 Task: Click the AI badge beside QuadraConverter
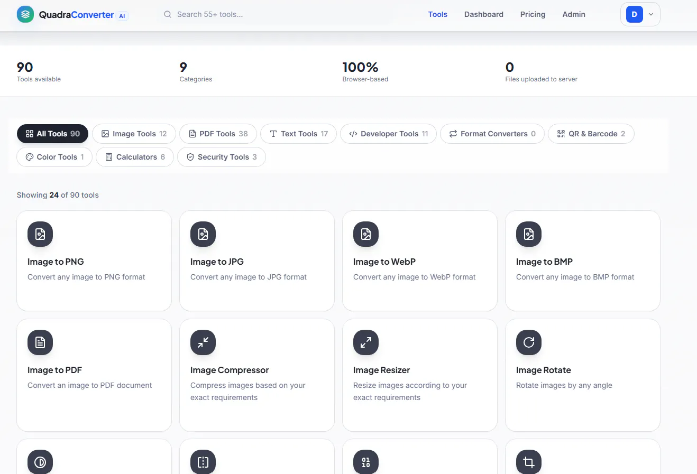point(122,16)
